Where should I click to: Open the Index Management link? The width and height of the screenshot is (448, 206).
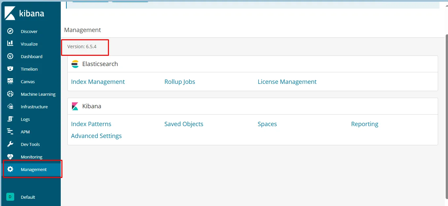98,82
